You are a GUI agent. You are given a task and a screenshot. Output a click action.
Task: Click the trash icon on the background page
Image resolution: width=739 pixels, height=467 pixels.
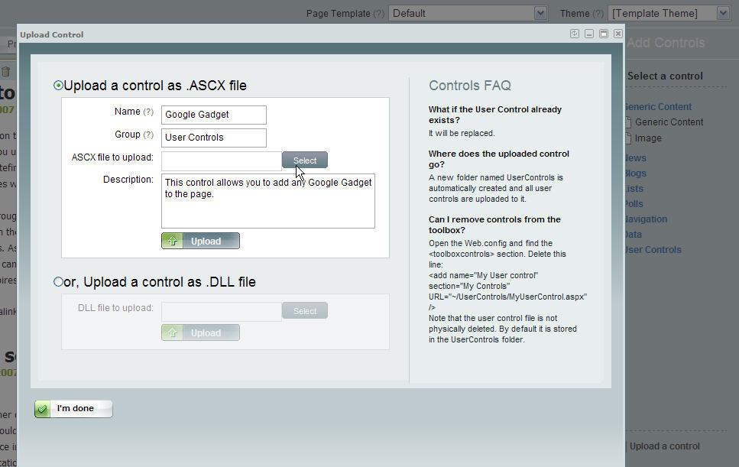pyautogui.click(x=5, y=72)
